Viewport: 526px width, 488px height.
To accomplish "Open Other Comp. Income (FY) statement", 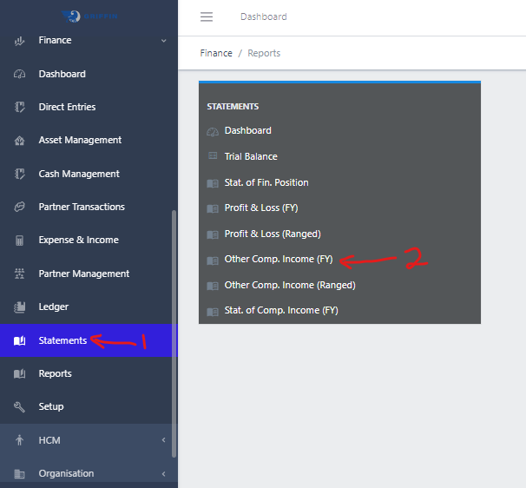I will tap(278, 260).
